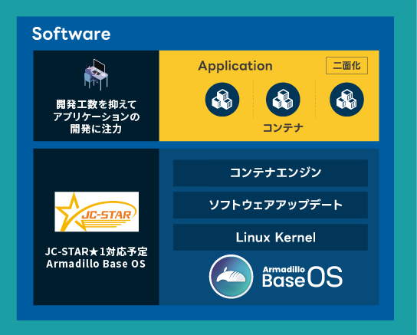The image size is (417, 335).
Task: Click the Application heading text
Action: coord(235,66)
